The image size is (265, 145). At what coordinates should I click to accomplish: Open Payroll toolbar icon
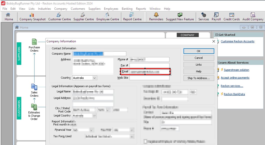[x=216, y=17]
